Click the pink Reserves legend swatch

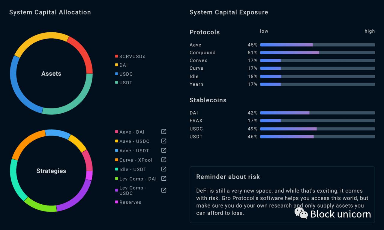click(116, 202)
